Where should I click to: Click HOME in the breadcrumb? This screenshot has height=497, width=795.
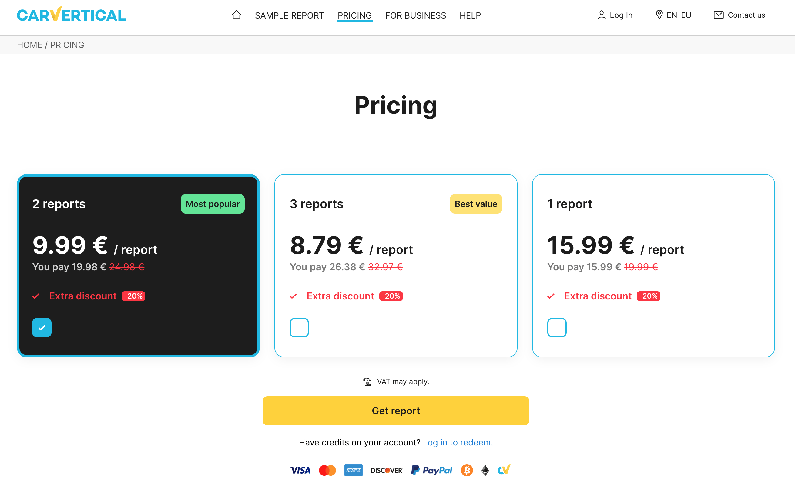pyautogui.click(x=29, y=45)
